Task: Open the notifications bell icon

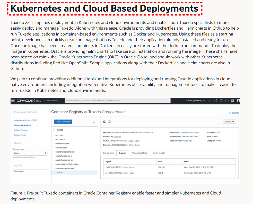Action: [221, 101]
